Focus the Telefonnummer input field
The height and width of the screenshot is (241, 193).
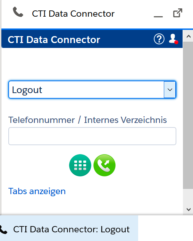point(92,136)
